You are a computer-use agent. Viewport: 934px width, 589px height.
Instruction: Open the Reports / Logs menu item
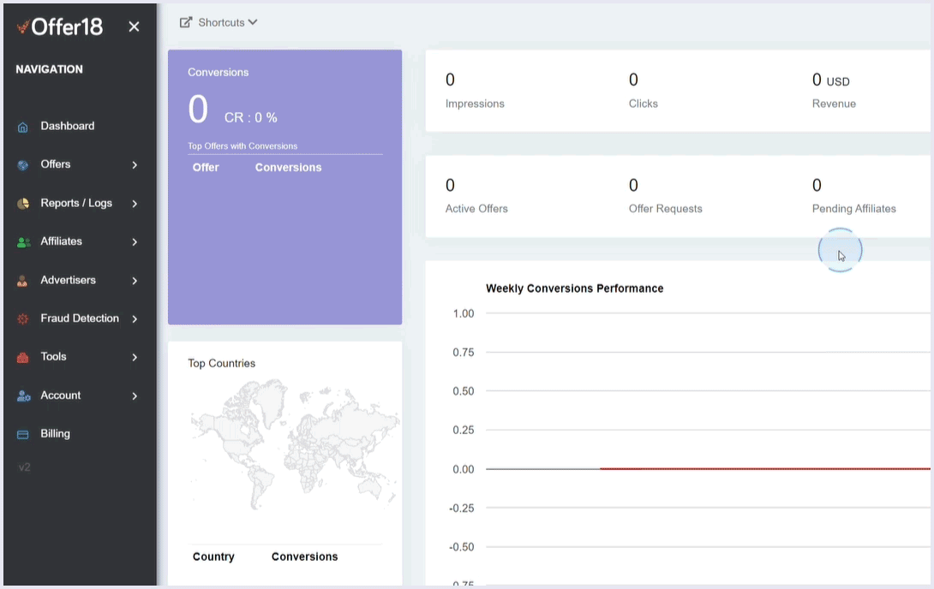point(76,203)
